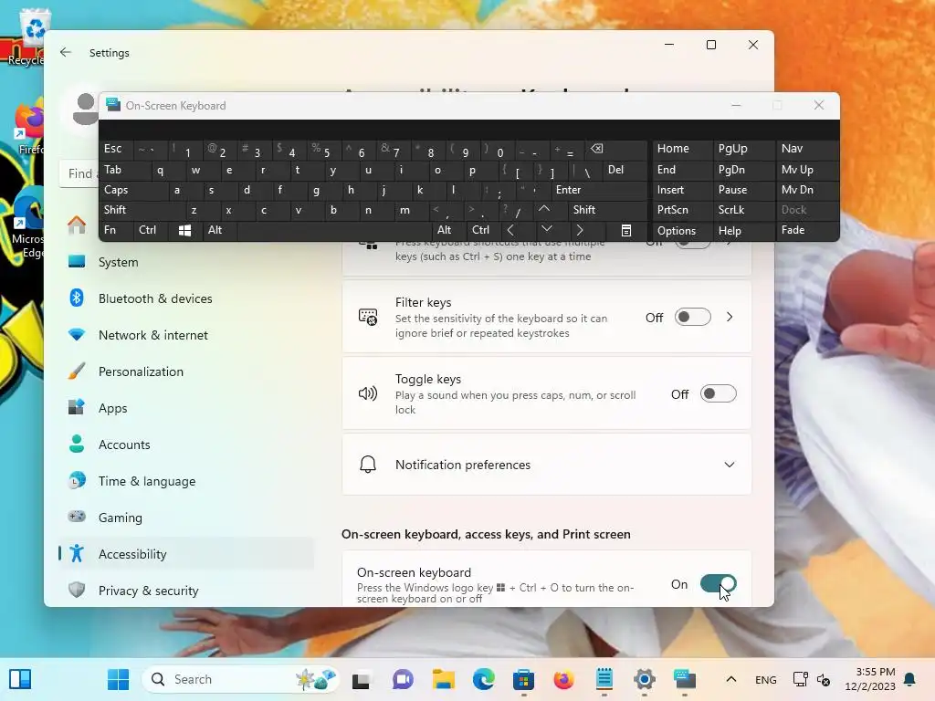Switch to On-Screen Keyboard taskbar icon

click(x=685, y=679)
